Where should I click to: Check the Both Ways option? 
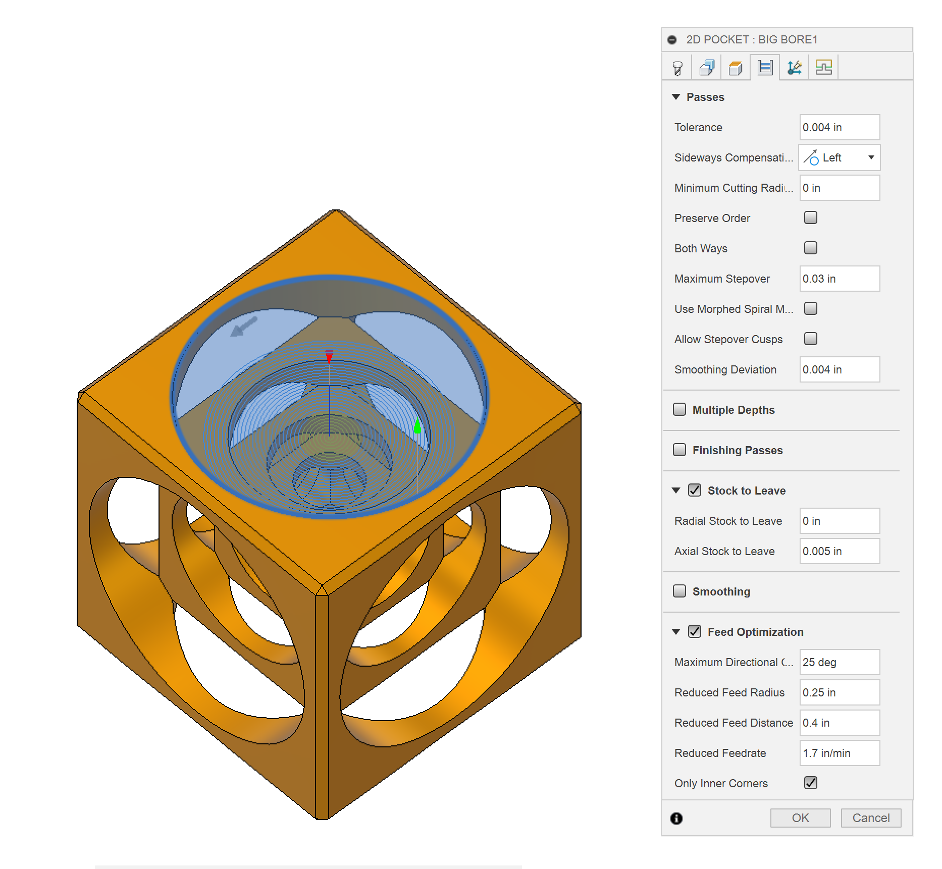point(810,248)
